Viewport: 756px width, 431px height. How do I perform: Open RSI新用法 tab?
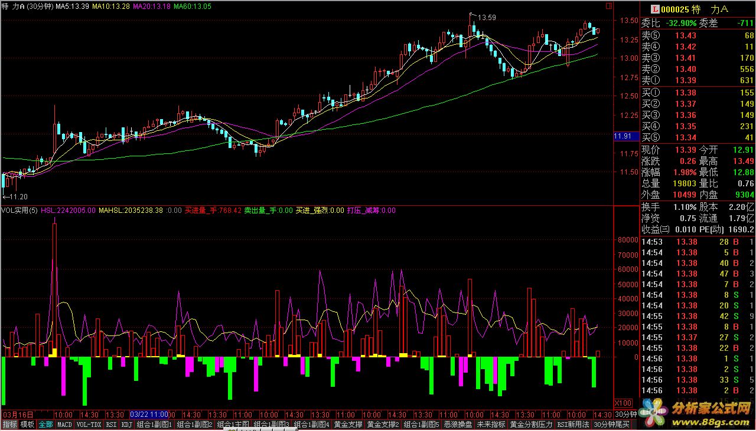[x=573, y=424]
